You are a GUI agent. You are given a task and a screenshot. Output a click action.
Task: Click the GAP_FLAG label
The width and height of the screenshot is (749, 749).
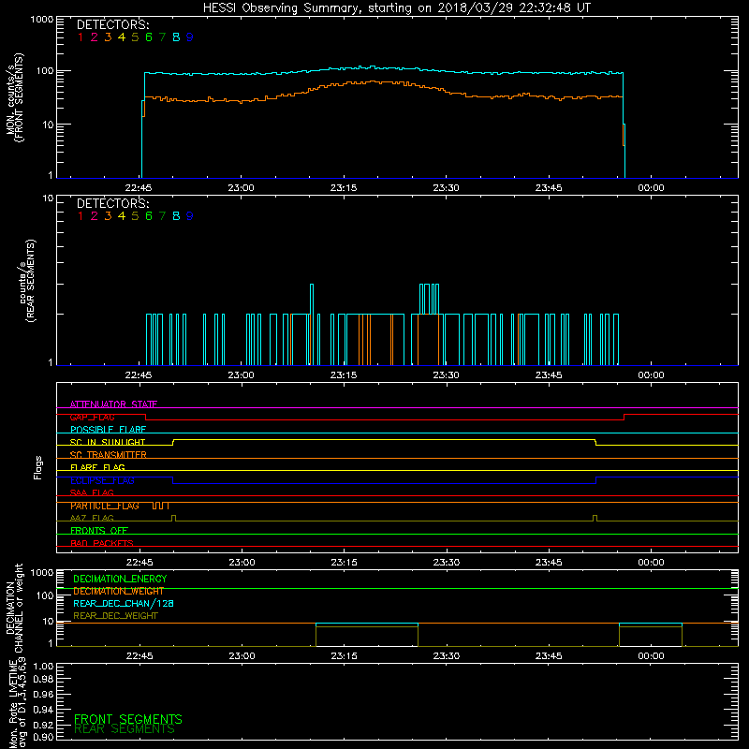(x=92, y=417)
